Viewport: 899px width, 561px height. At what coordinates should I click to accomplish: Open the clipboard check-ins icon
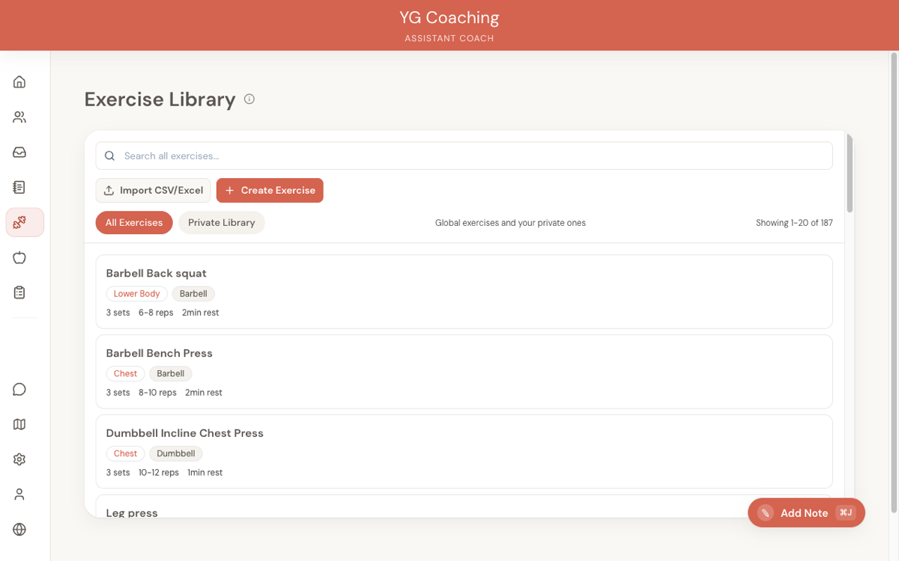pos(19,292)
